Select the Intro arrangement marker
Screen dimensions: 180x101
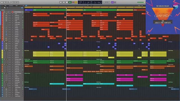pos(29,10)
